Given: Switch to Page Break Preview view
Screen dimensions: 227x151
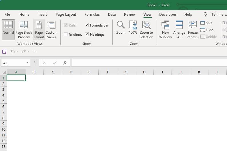Looking at the screenshot, I should point(24,30).
